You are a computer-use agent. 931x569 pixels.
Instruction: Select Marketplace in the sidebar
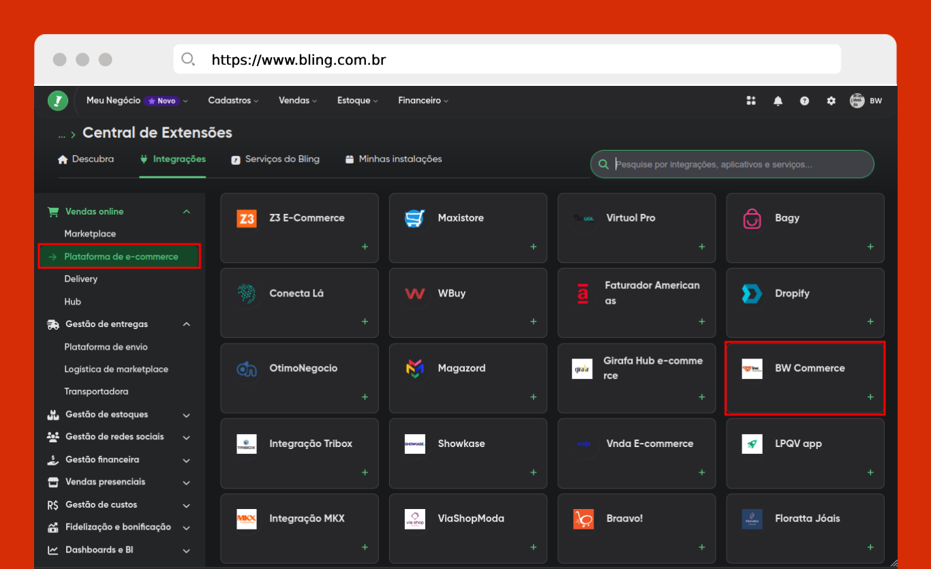tap(90, 234)
